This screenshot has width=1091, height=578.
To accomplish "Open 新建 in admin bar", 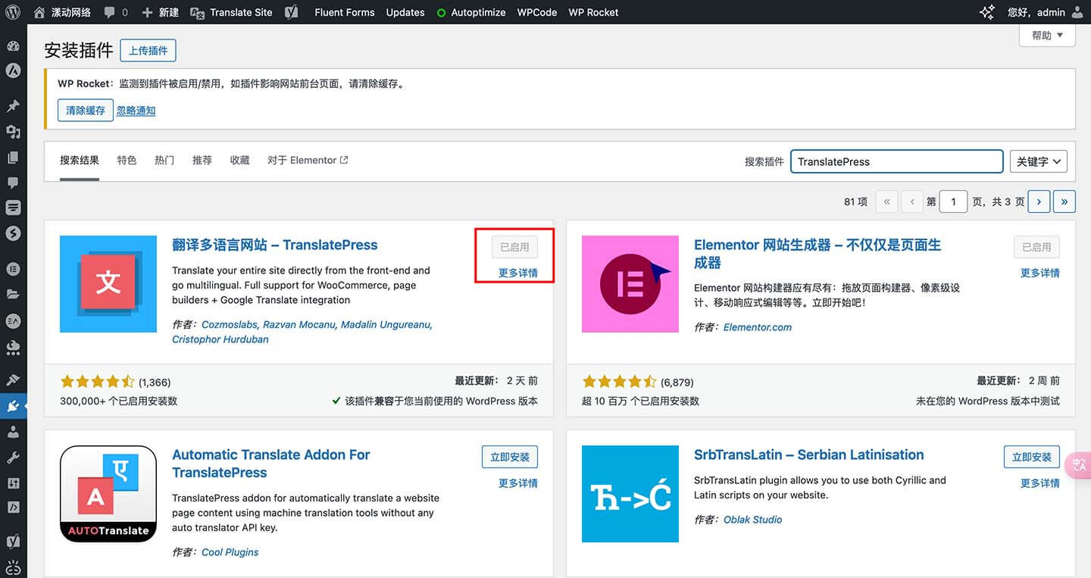I will (x=161, y=12).
